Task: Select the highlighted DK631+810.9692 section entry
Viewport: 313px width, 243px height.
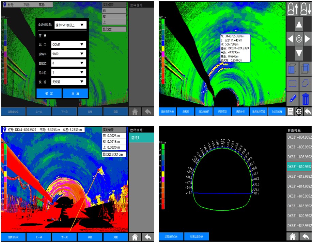Action: click(x=299, y=167)
